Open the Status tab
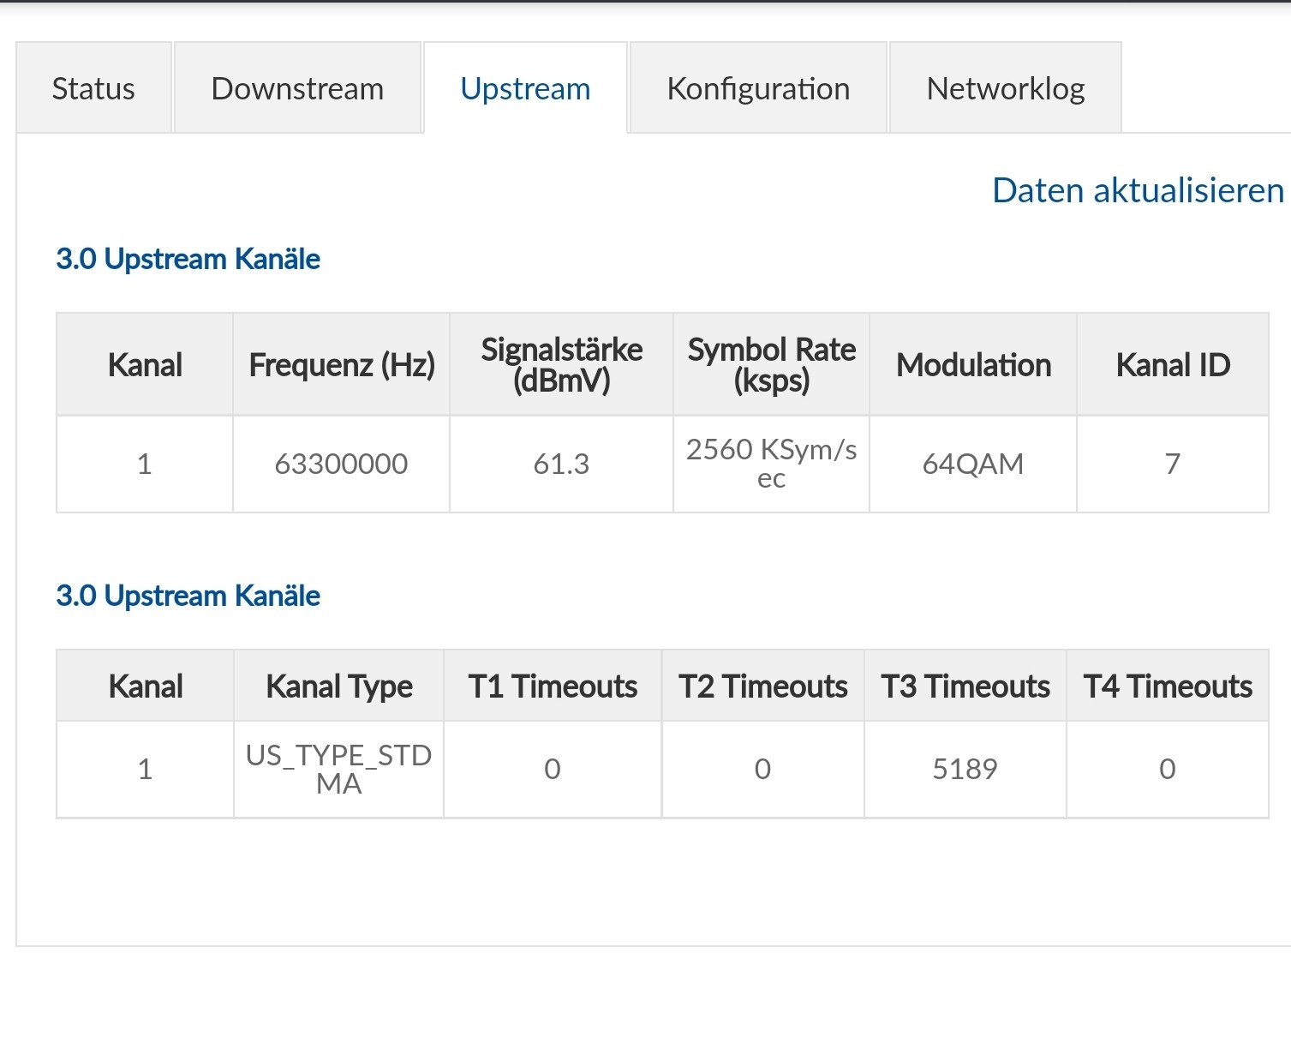This screenshot has width=1291, height=1049. (93, 88)
